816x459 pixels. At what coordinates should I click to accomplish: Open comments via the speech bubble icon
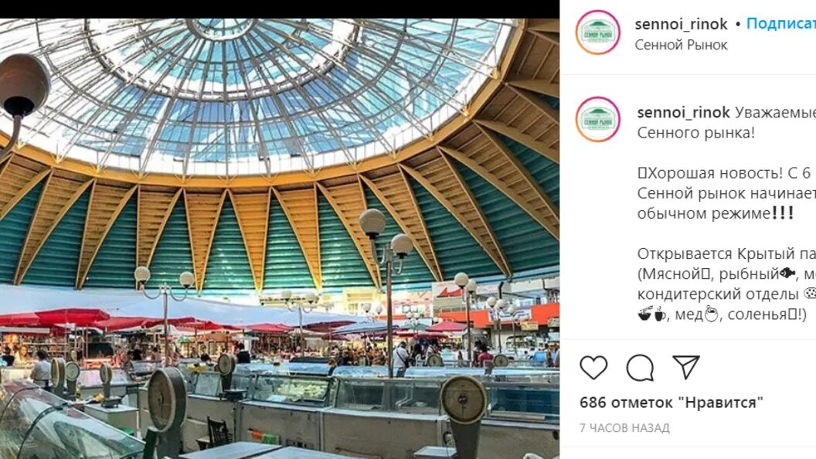pos(640,367)
